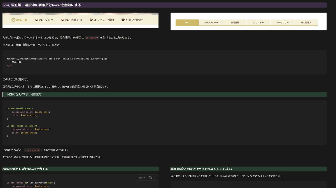Viewport: 336px width, 188px height.
Task: Click the inline code .is-current below the SCSS block
Action: pos(32,150)
